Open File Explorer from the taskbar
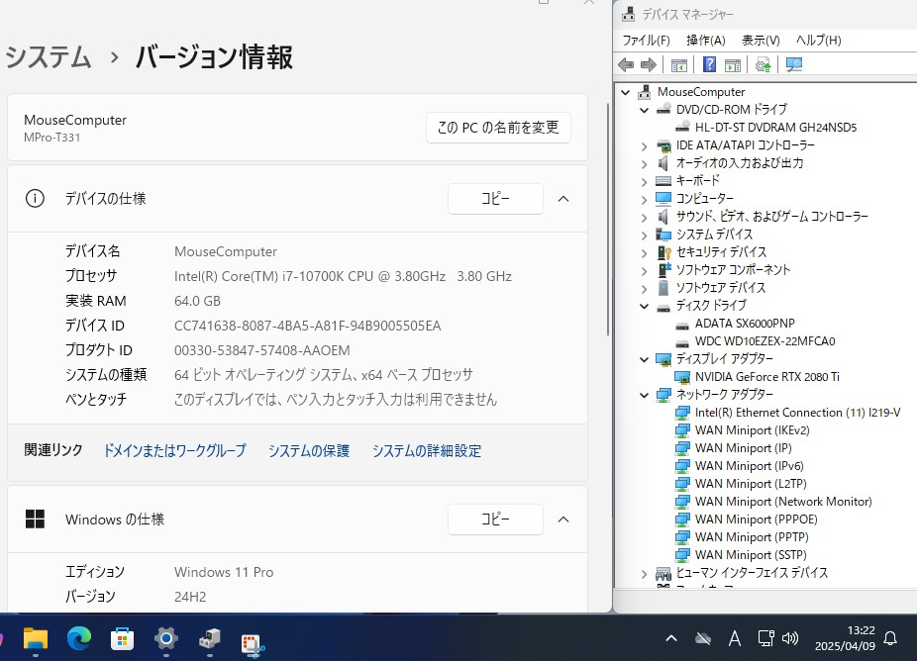 point(35,639)
